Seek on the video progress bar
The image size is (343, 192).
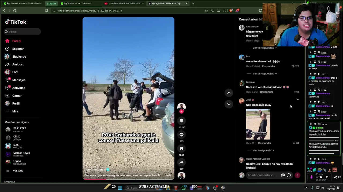point(128,179)
